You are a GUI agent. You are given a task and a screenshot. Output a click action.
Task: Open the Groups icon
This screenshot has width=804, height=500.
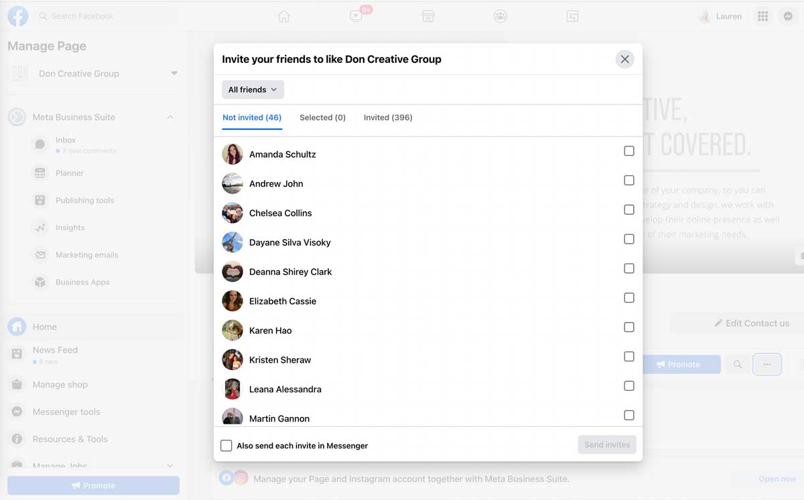click(500, 17)
